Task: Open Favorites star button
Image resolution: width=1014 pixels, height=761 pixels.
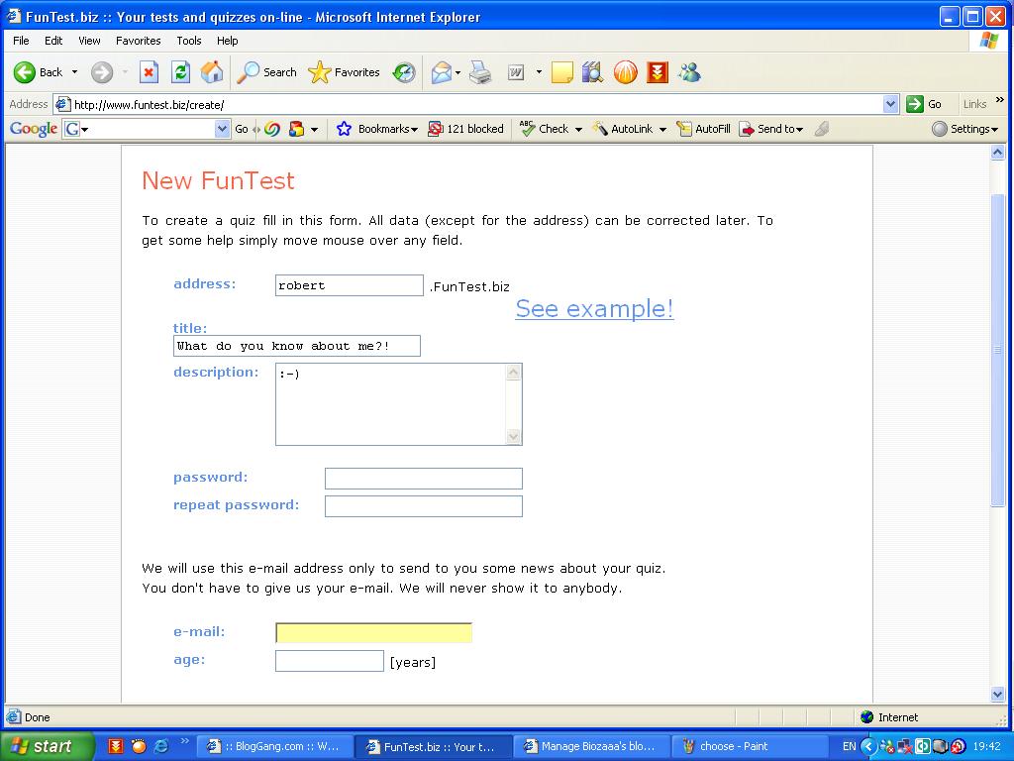Action: 344,72
